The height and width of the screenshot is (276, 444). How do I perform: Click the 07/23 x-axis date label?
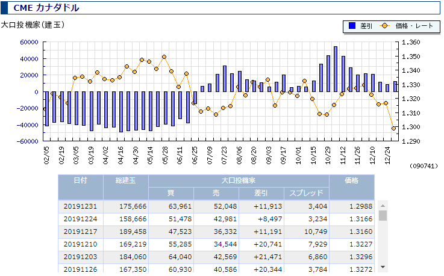click(224, 156)
